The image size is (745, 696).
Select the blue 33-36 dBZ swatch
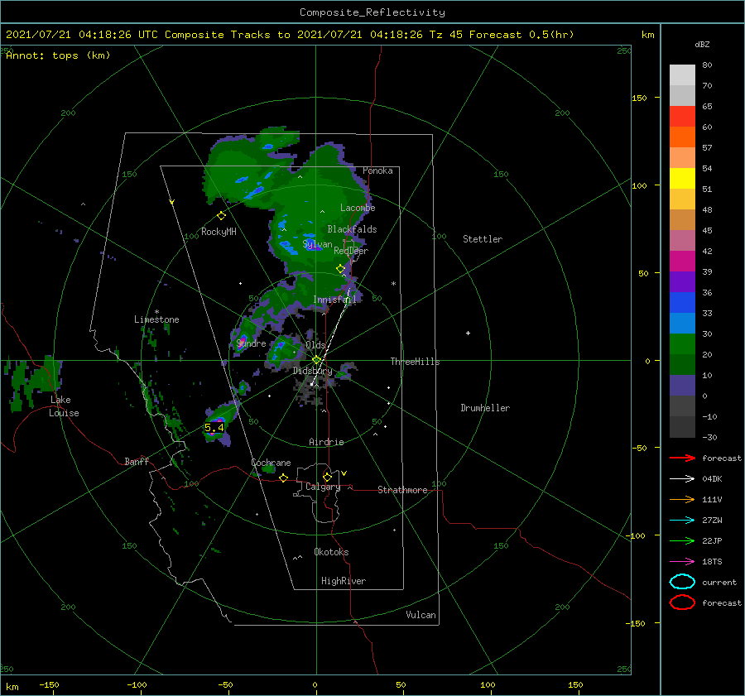click(682, 303)
